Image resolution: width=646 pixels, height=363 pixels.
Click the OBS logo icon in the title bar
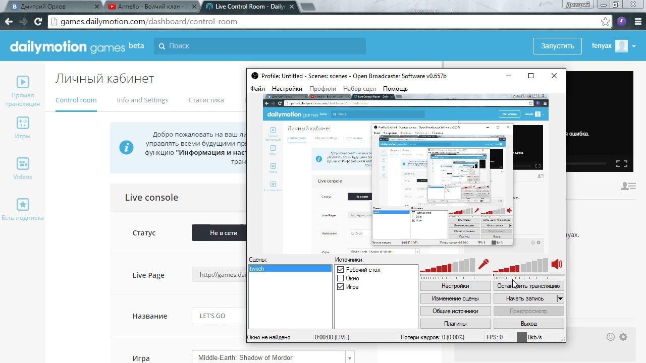(255, 76)
